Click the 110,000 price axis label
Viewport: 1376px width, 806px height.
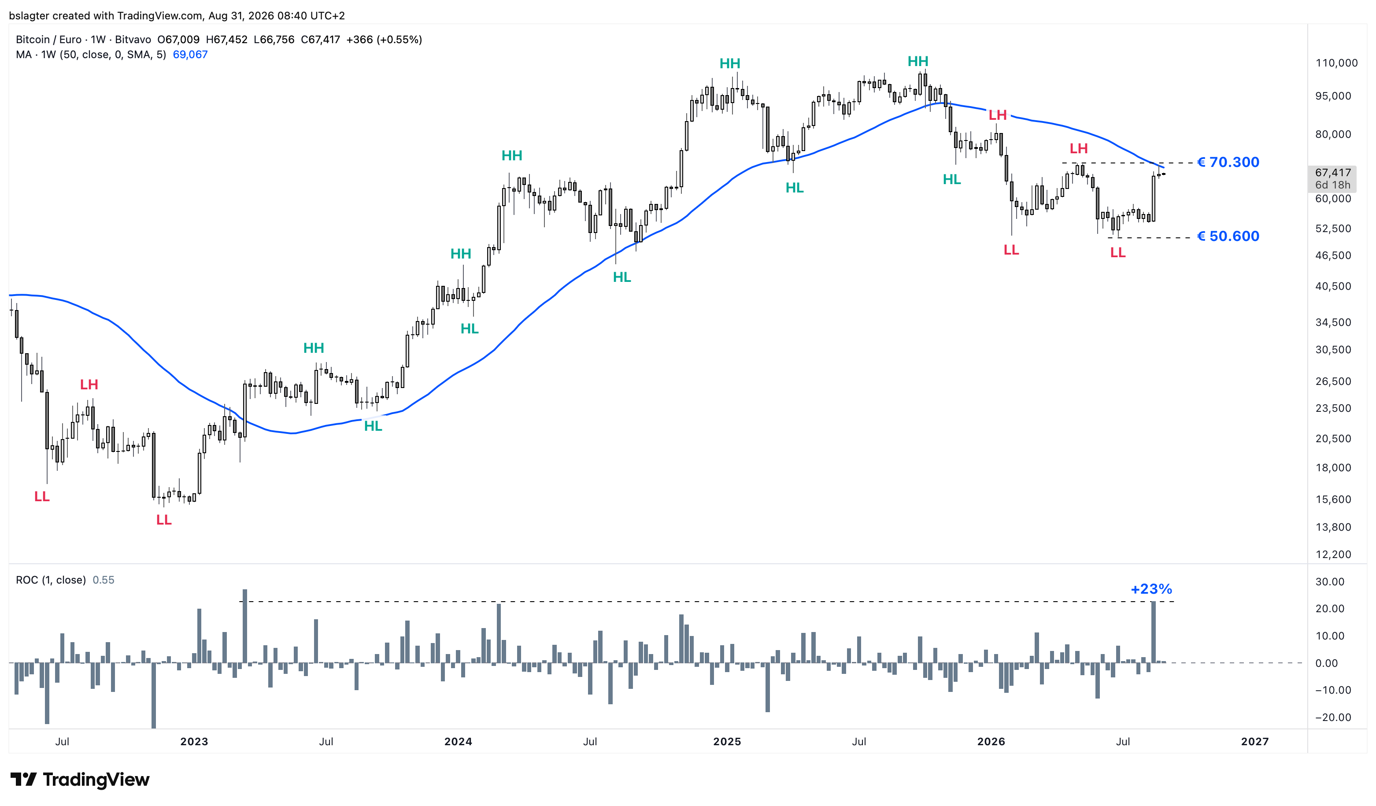1337,63
